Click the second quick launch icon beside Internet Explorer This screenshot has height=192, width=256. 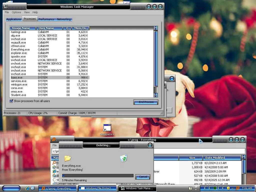(33, 188)
